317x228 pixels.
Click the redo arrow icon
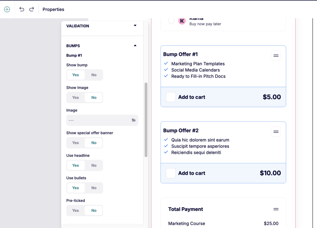click(32, 9)
